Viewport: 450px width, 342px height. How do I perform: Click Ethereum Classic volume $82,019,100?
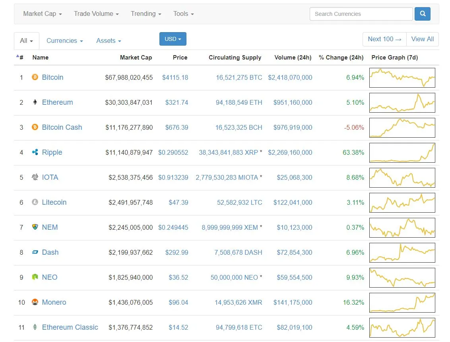[x=294, y=327]
